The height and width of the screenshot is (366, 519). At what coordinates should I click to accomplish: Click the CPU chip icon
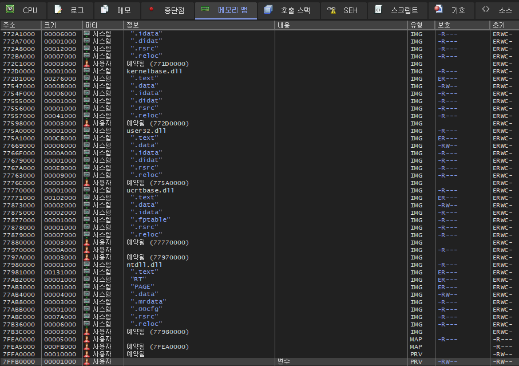point(10,9)
